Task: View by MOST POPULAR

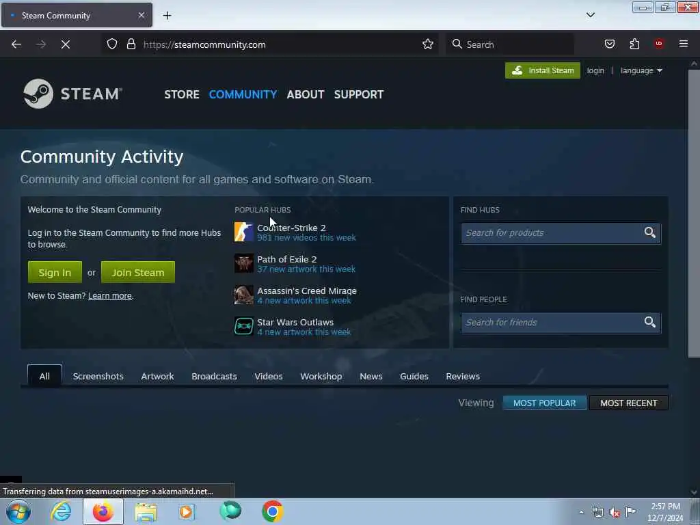Action: click(x=544, y=403)
